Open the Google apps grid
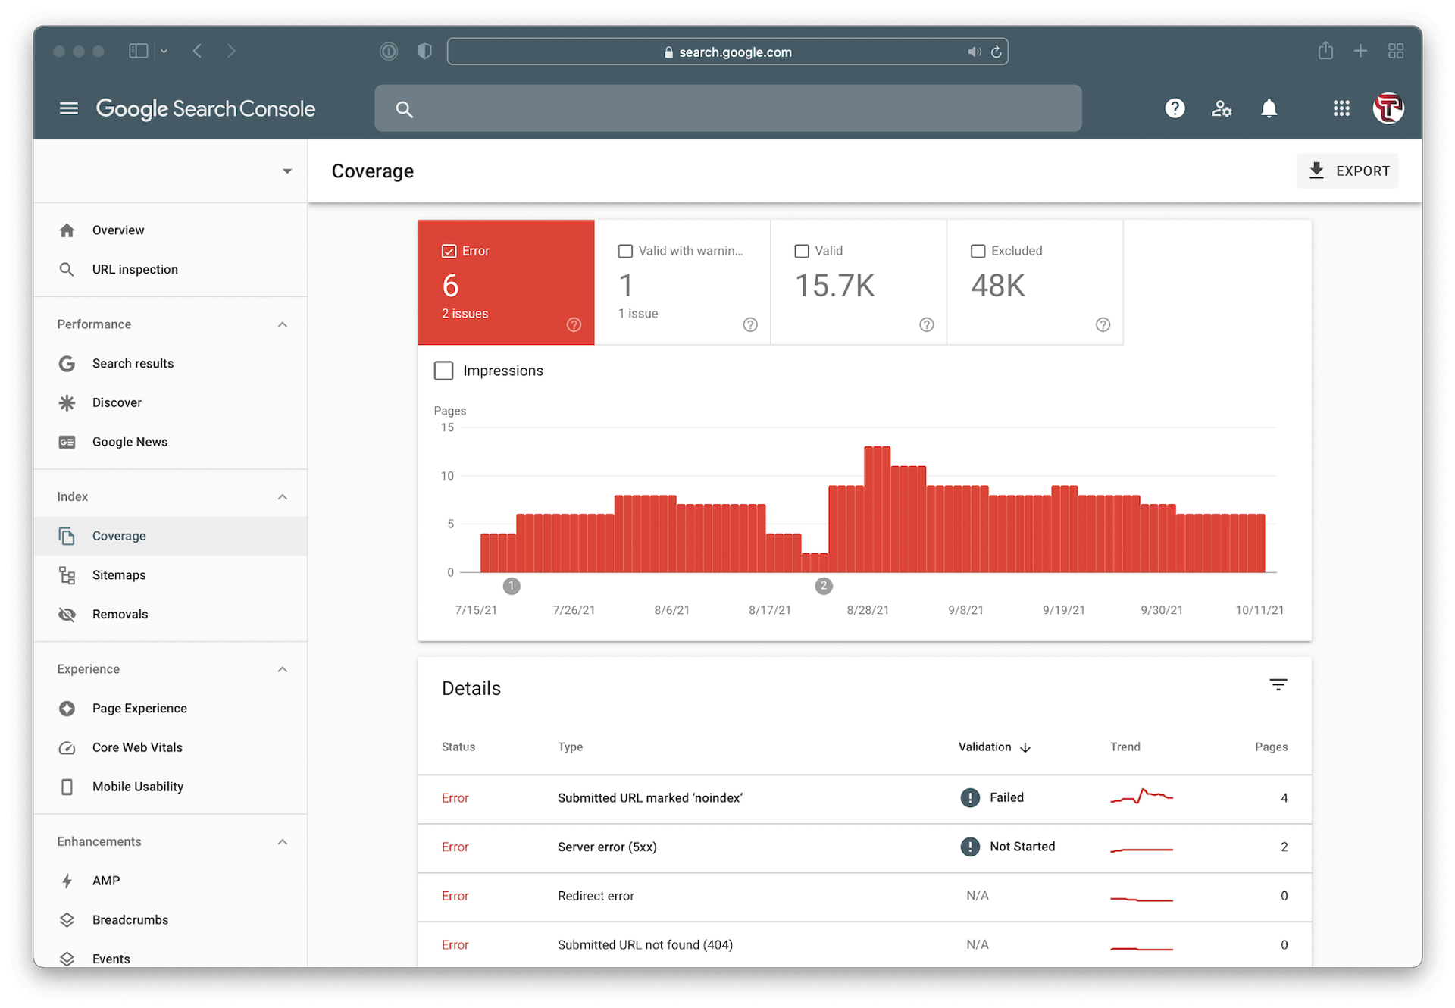The height and width of the screenshot is (1008, 1455). 1341,108
